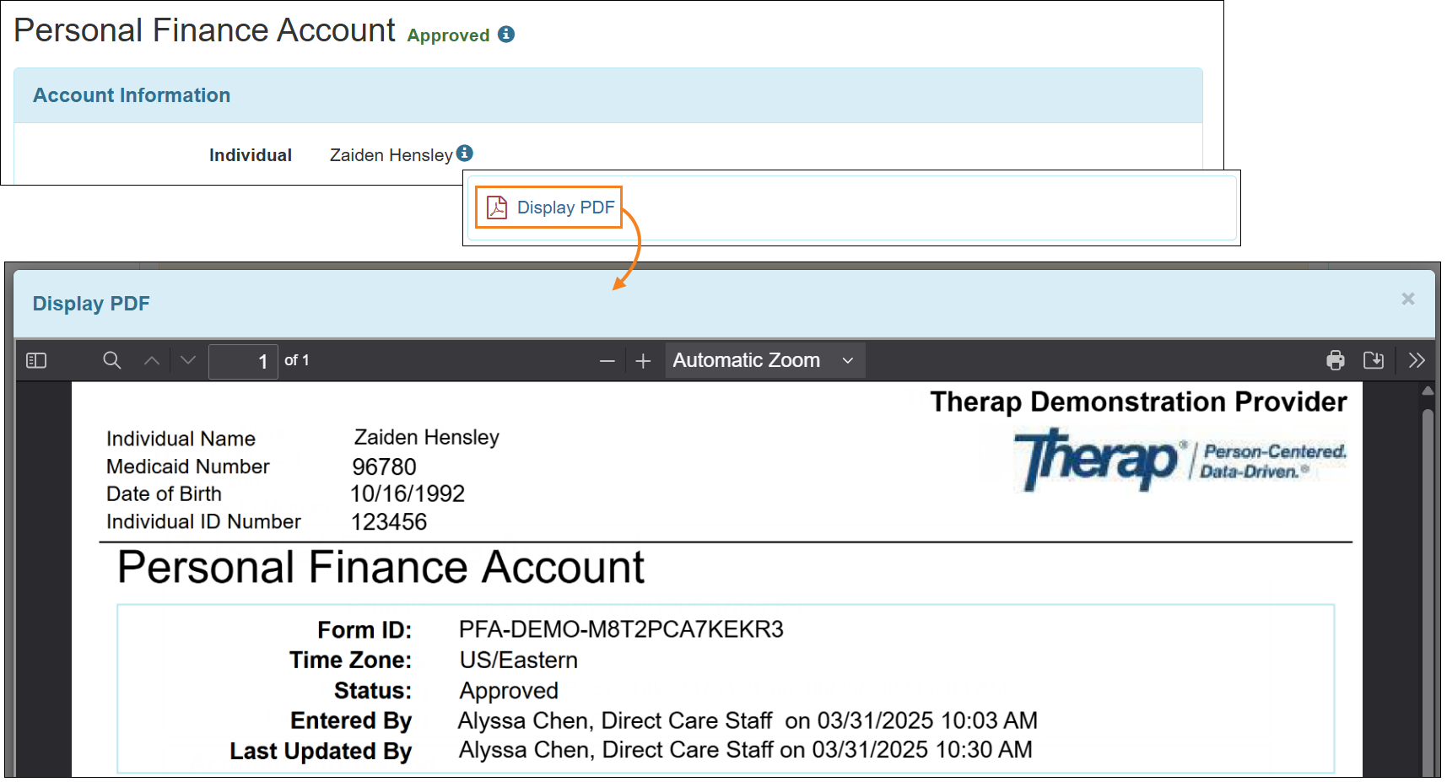Close the Display PDF dialog
The image size is (1447, 782).
click(x=1408, y=299)
